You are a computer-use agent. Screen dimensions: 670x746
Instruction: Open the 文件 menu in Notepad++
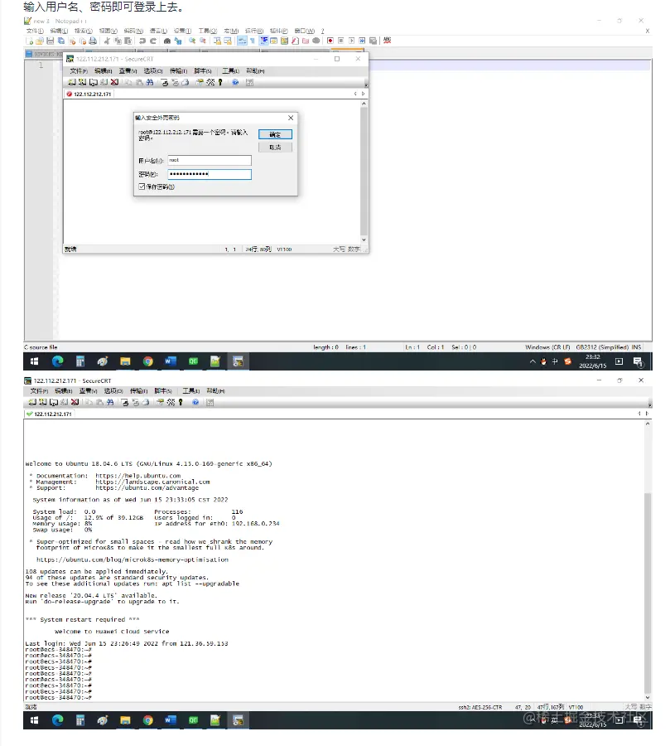[35, 31]
